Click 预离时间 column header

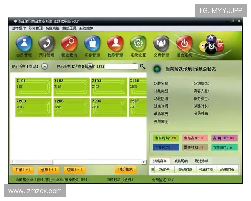206,170
